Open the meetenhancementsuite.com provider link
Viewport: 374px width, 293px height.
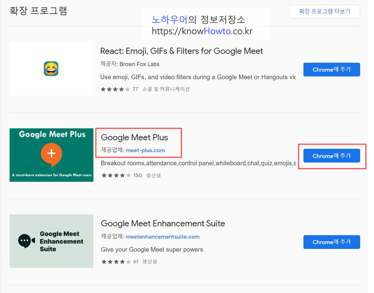tap(163, 237)
